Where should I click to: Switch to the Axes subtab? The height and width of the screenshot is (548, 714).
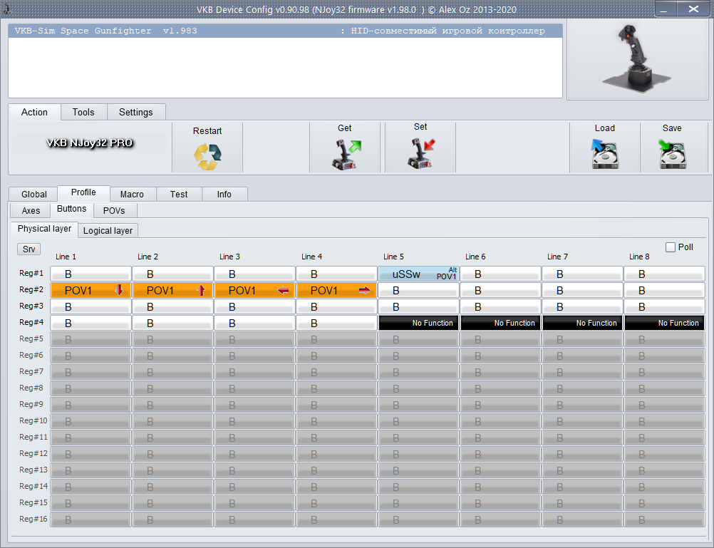(31, 210)
